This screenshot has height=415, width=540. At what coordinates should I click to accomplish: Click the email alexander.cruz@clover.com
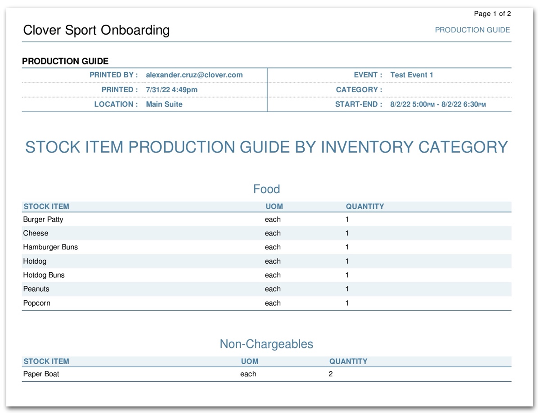pos(194,75)
